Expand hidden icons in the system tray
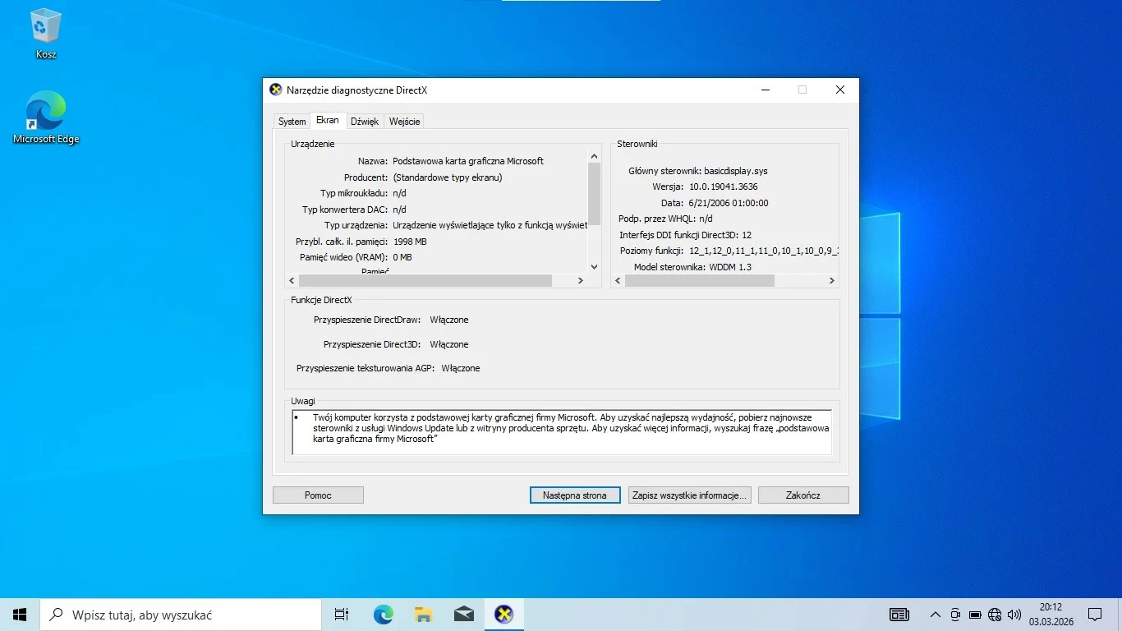Viewport: 1122px width, 631px height. point(936,614)
